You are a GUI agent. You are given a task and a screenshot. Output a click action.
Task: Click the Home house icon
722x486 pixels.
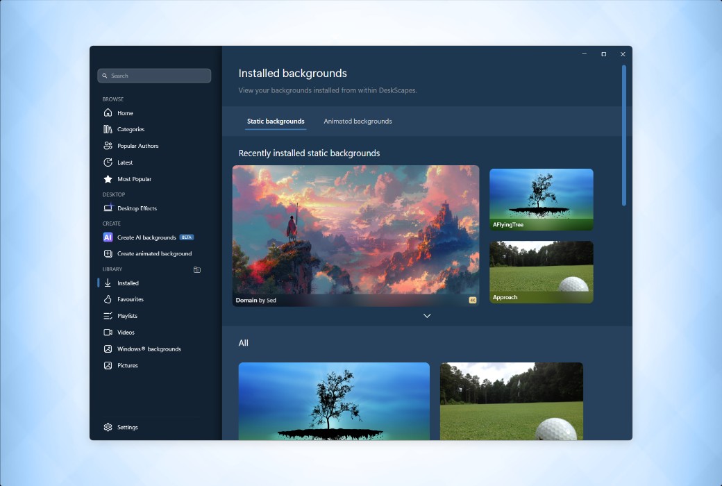(108, 112)
